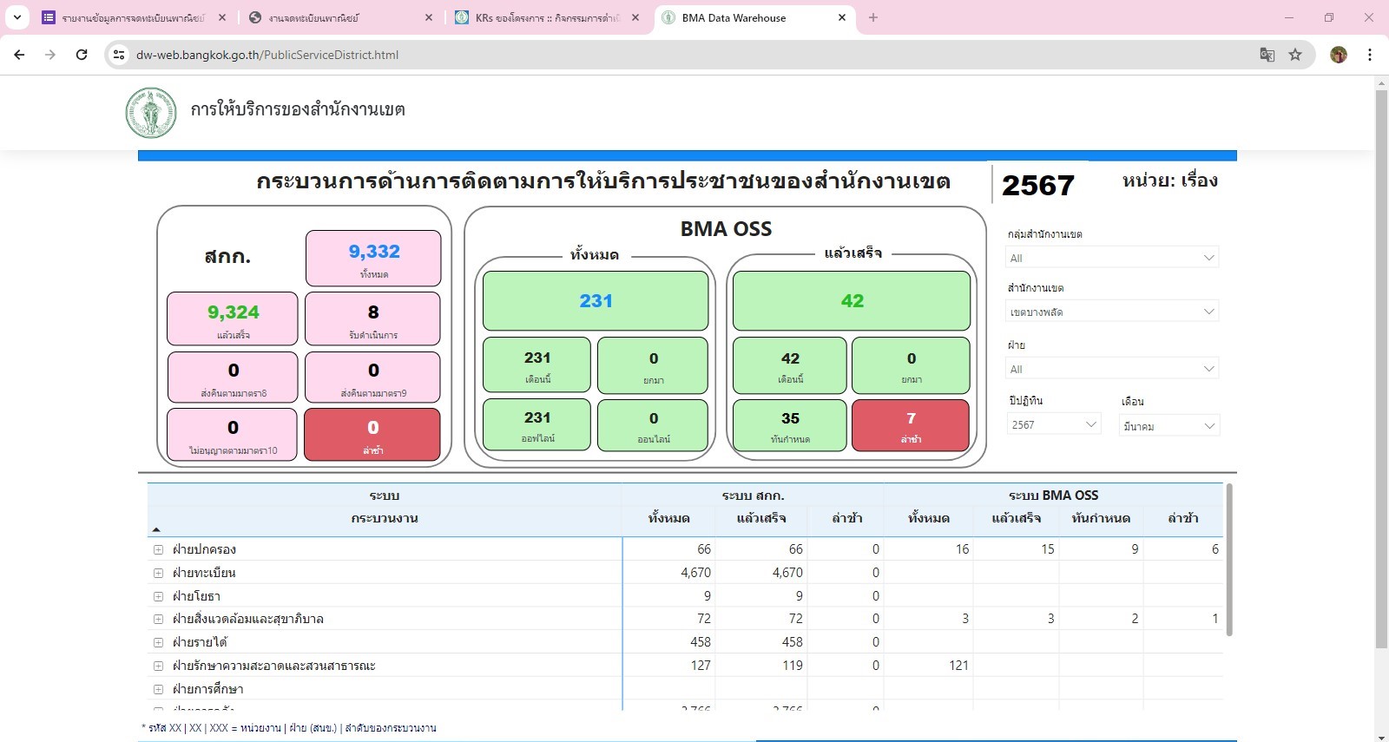
Task: Open the profile avatar icon
Action: 1339,55
